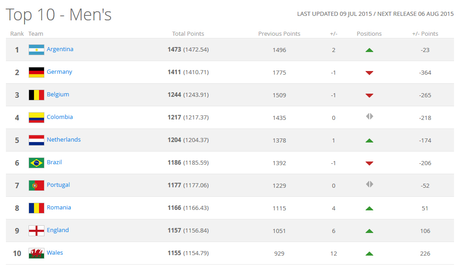Click the Portugal flag icon
Viewport: 459px width, 266px height.
[36, 185]
